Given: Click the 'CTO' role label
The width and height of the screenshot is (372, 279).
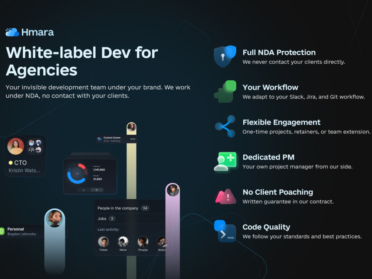Looking at the screenshot, I should point(20,163).
